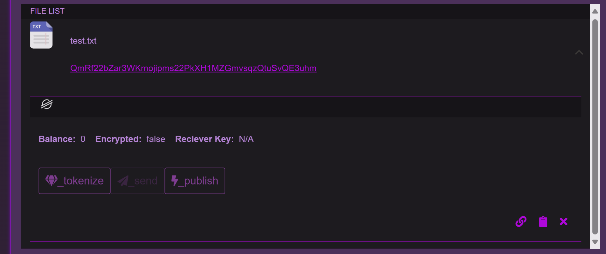Click the Reciever Key N/A value

[246, 139]
